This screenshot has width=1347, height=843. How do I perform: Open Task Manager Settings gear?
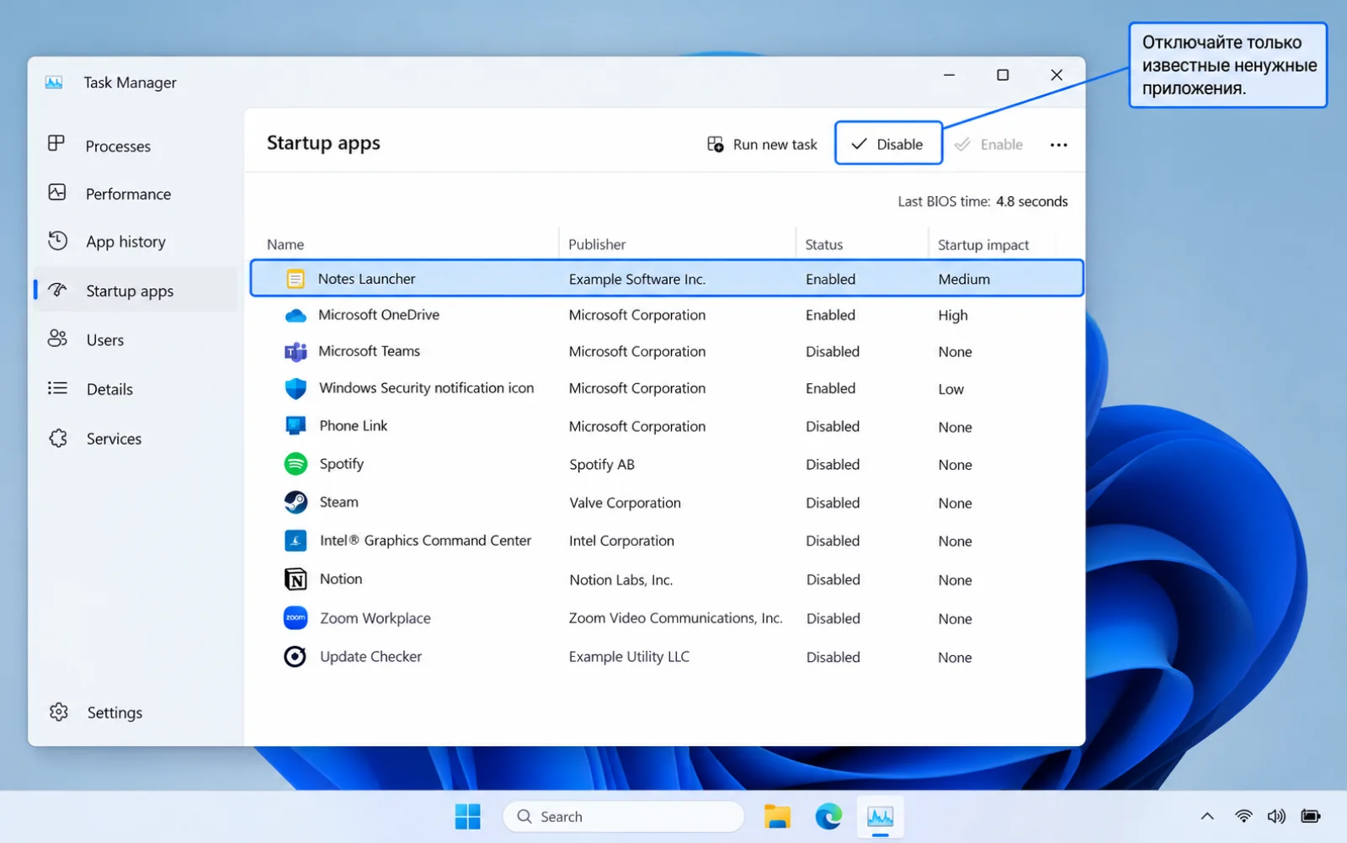pos(58,712)
